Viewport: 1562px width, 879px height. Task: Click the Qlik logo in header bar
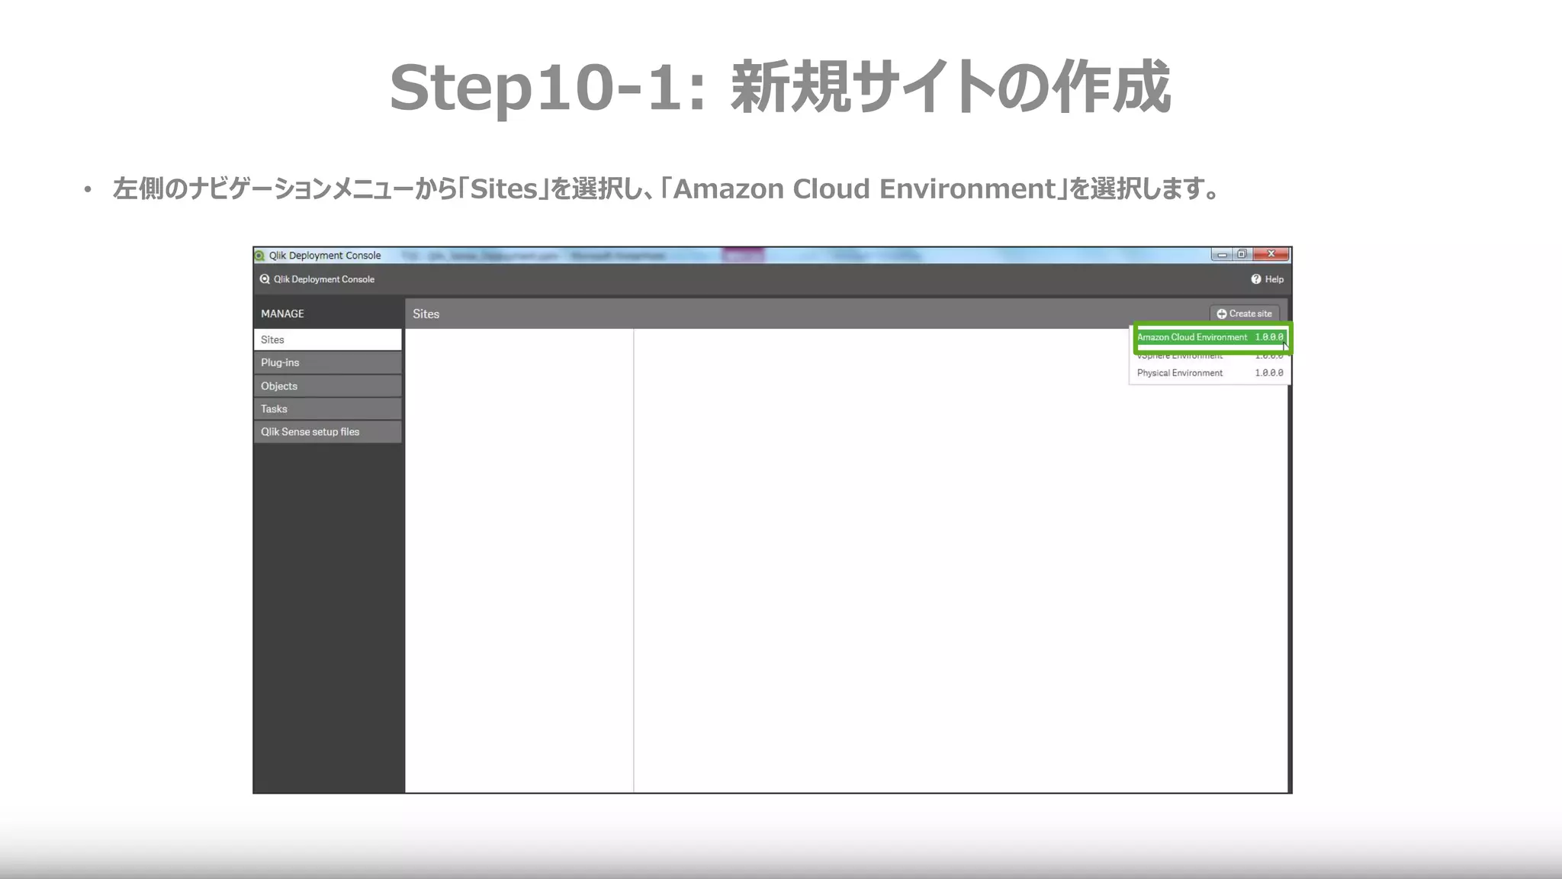(x=265, y=279)
